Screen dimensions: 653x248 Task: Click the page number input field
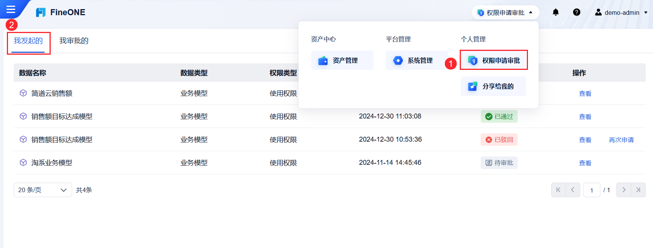592,190
